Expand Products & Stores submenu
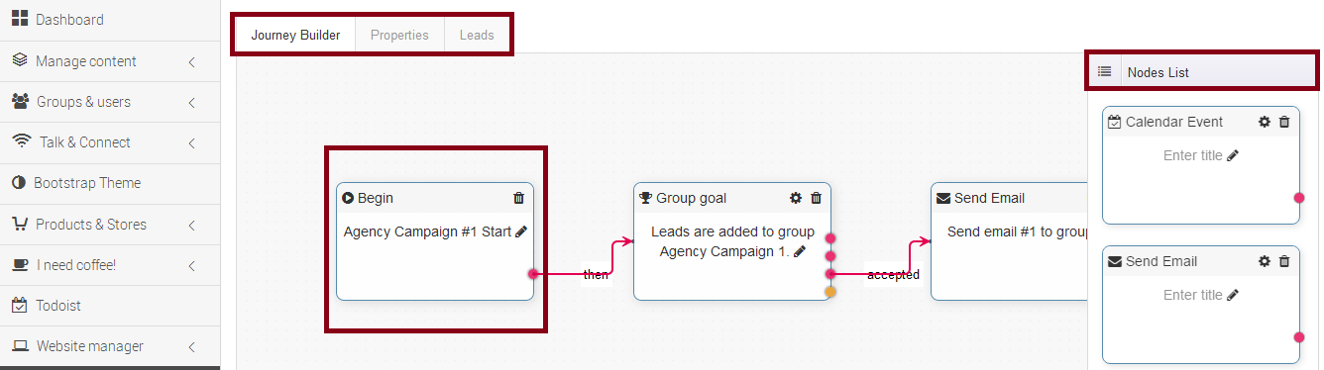 coord(110,225)
